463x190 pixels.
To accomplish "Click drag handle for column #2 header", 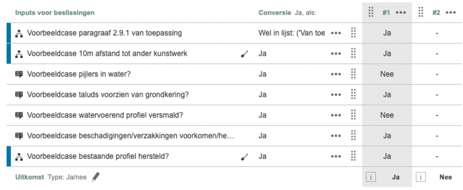I will tap(420, 13).
